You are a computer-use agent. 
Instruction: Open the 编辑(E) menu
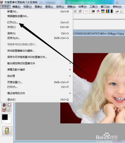16,7
